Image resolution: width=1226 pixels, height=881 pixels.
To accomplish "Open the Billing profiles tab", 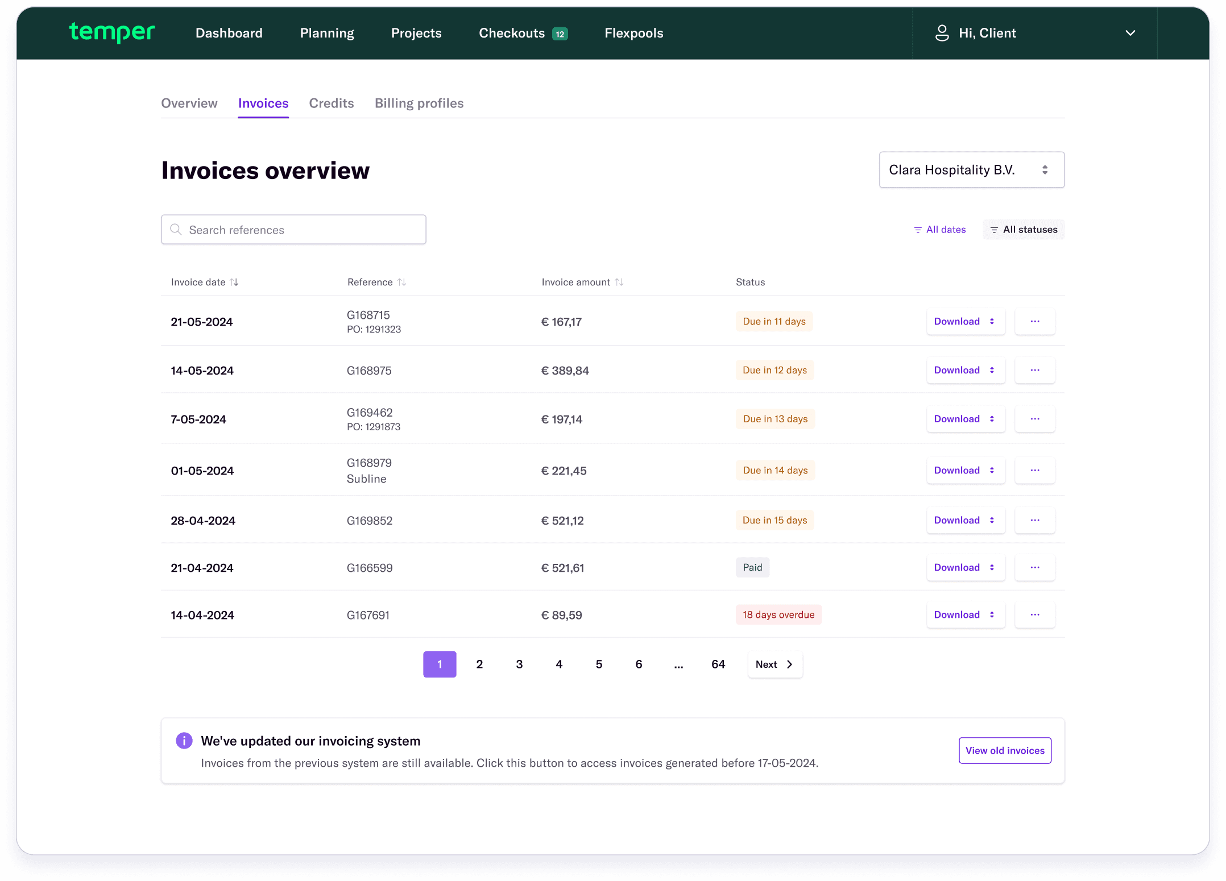I will pyautogui.click(x=419, y=103).
